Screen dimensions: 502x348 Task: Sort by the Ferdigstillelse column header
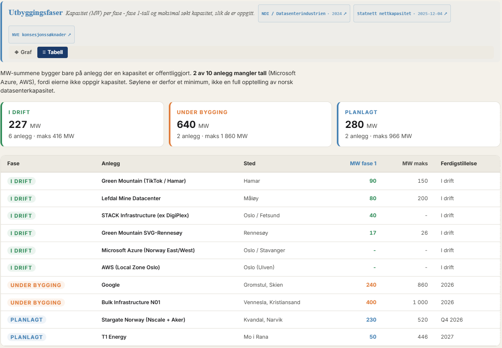point(459,163)
